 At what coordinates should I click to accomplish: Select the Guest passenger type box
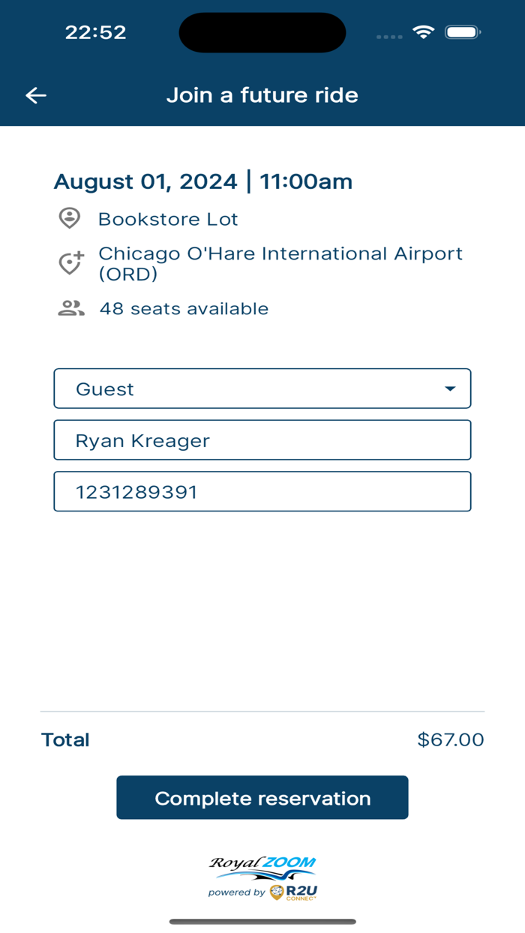click(x=262, y=388)
